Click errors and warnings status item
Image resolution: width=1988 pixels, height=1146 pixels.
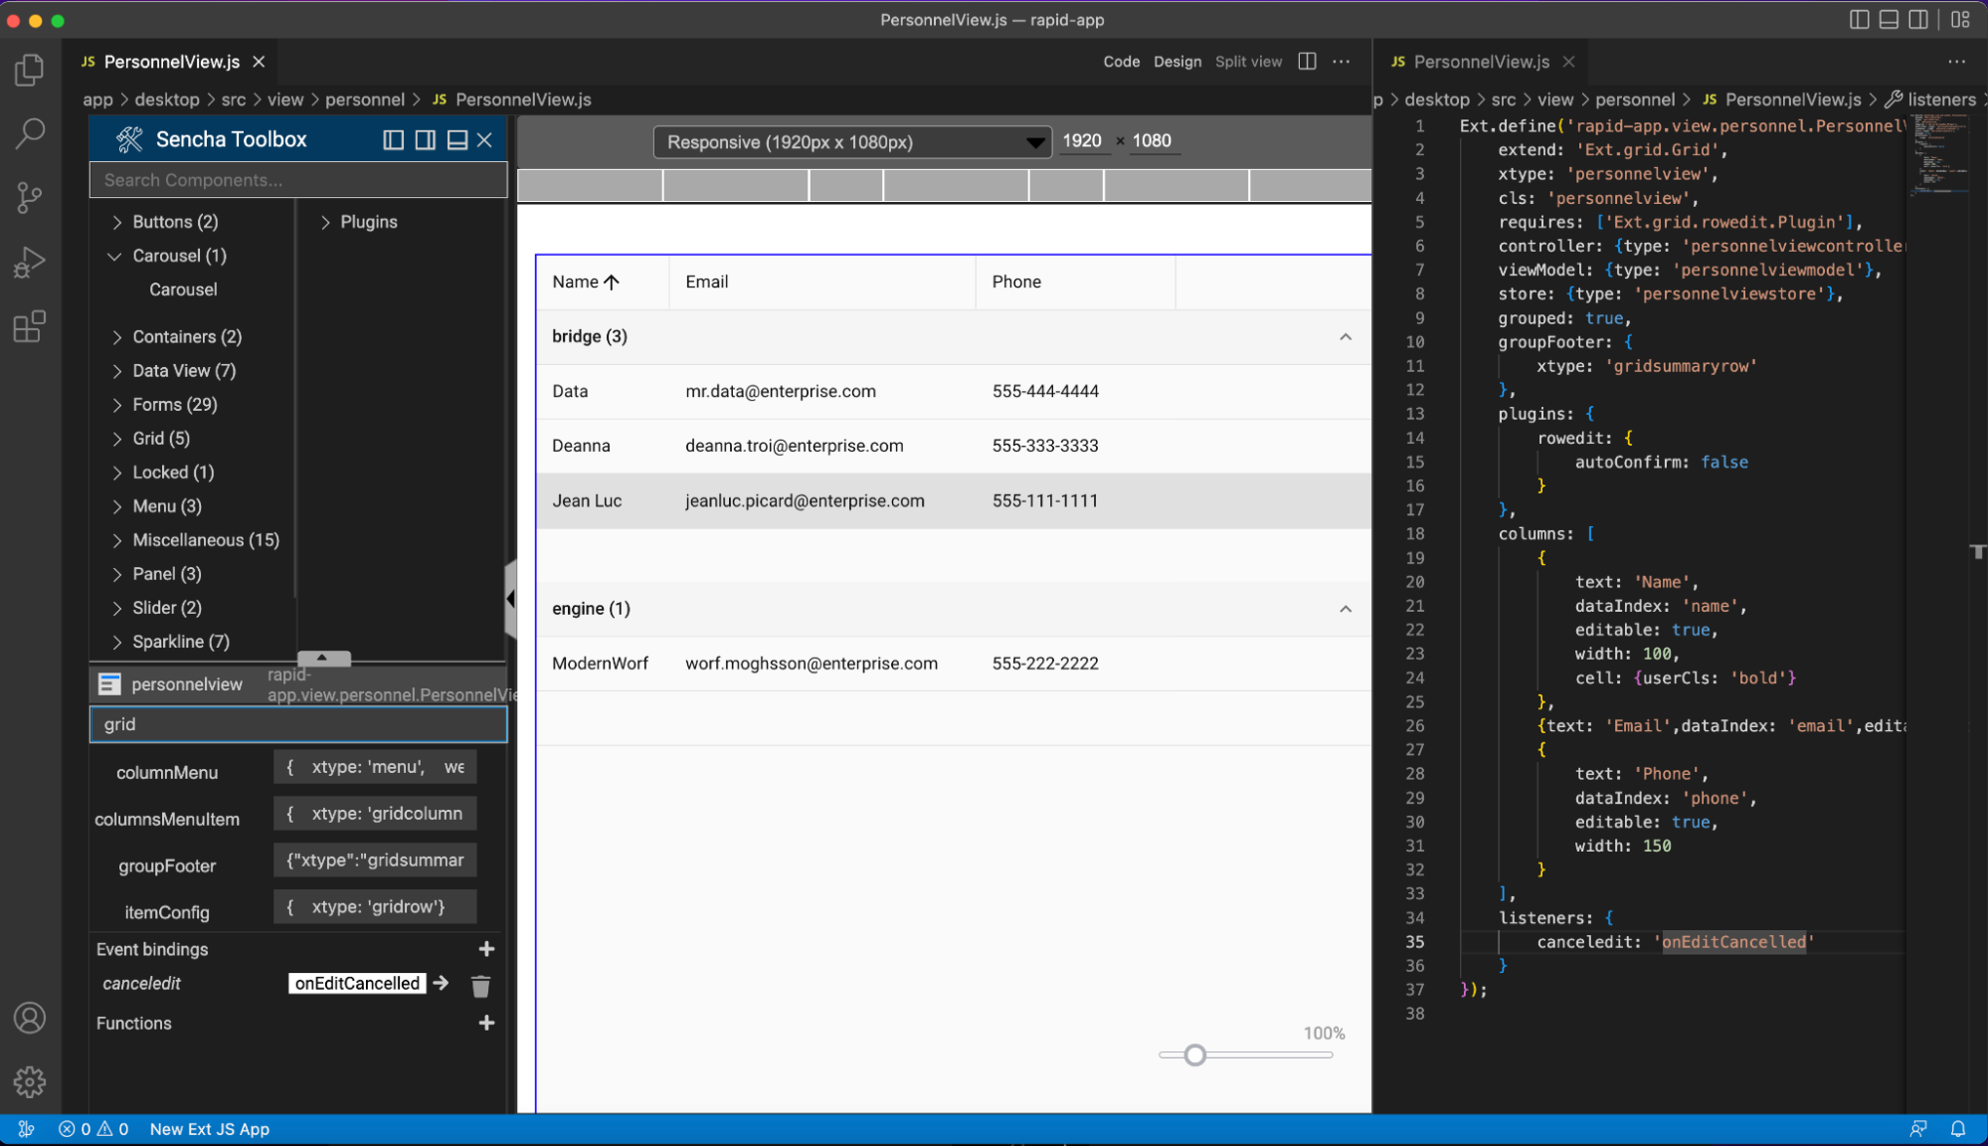[x=93, y=1129]
